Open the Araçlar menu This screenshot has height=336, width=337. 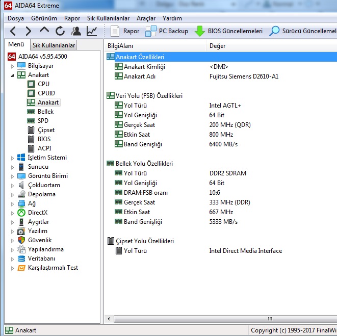[146, 18]
